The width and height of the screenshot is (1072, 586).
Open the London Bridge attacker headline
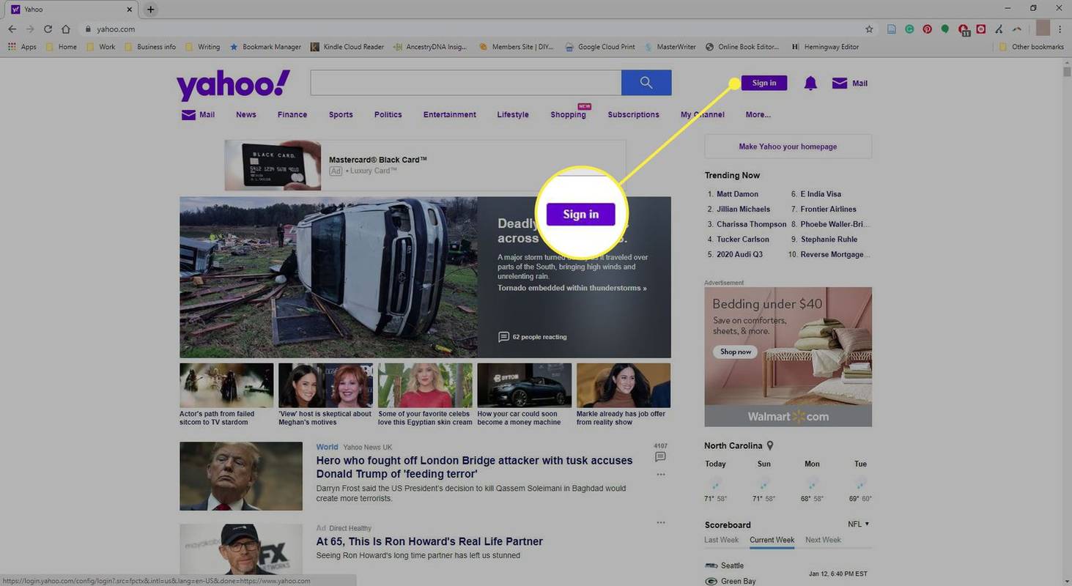point(474,467)
